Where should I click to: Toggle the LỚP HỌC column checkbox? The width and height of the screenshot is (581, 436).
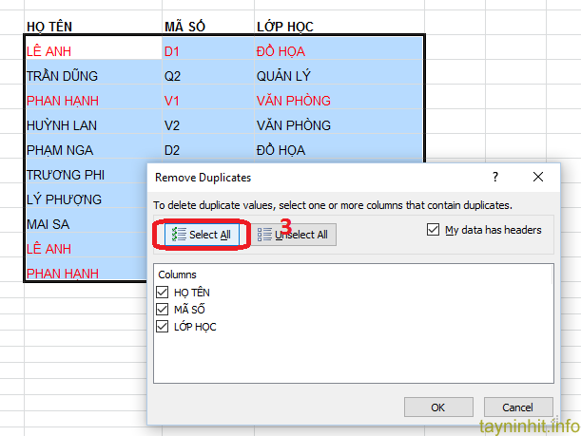[164, 327]
